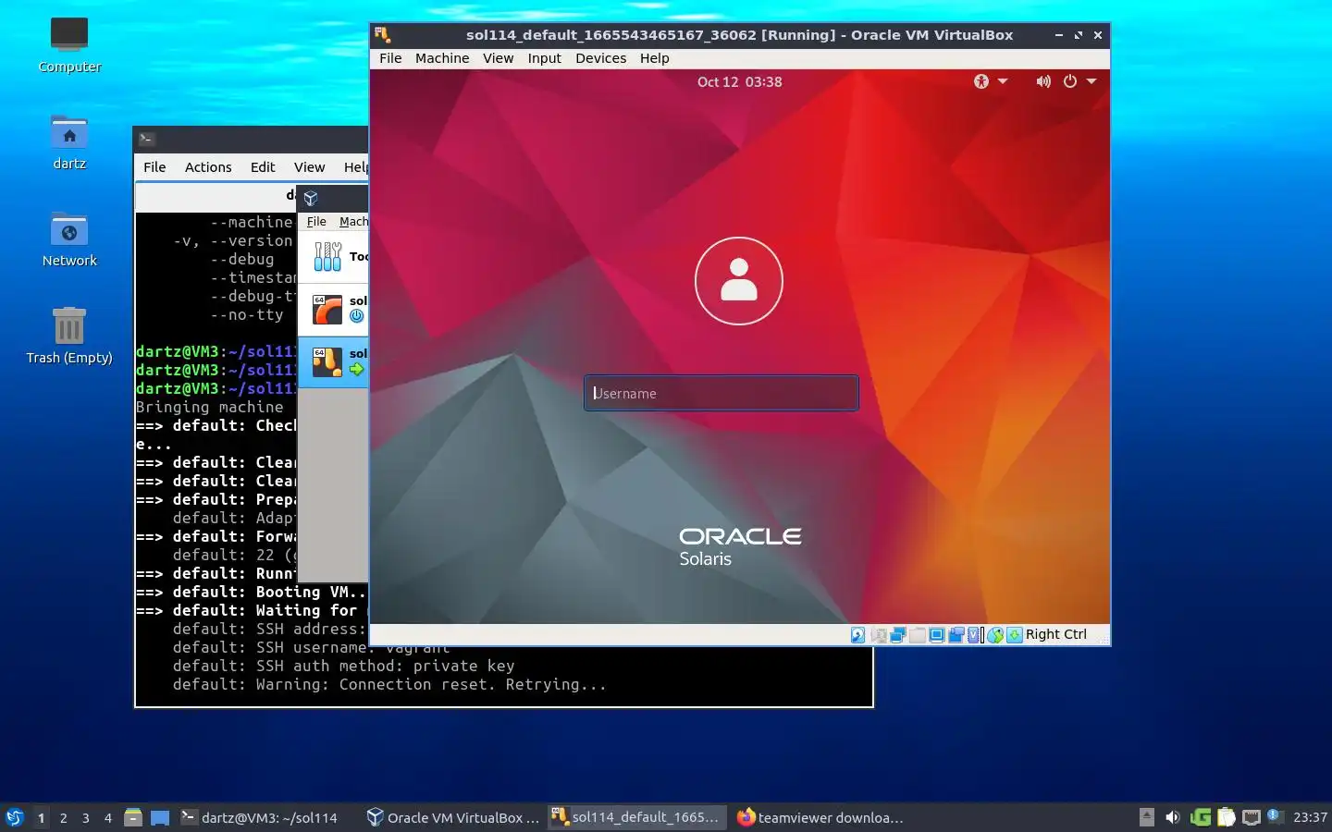Image resolution: width=1332 pixels, height=832 pixels.
Task: Open the terminal window's View menu
Action: (309, 166)
